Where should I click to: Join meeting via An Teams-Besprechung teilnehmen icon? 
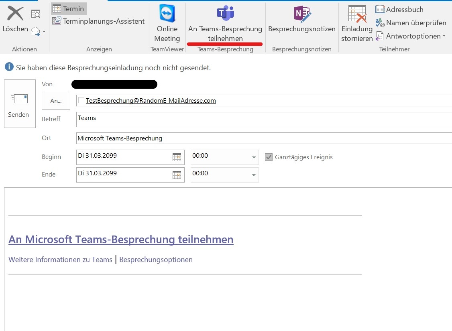point(225,13)
